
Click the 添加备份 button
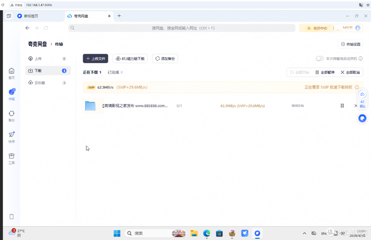pos(165,59)
